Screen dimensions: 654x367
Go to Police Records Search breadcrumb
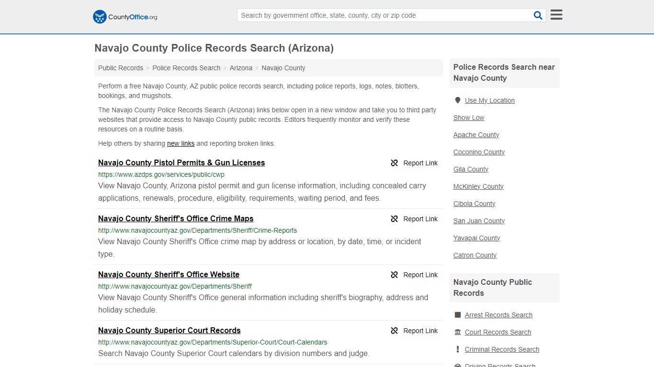(186, 68)
